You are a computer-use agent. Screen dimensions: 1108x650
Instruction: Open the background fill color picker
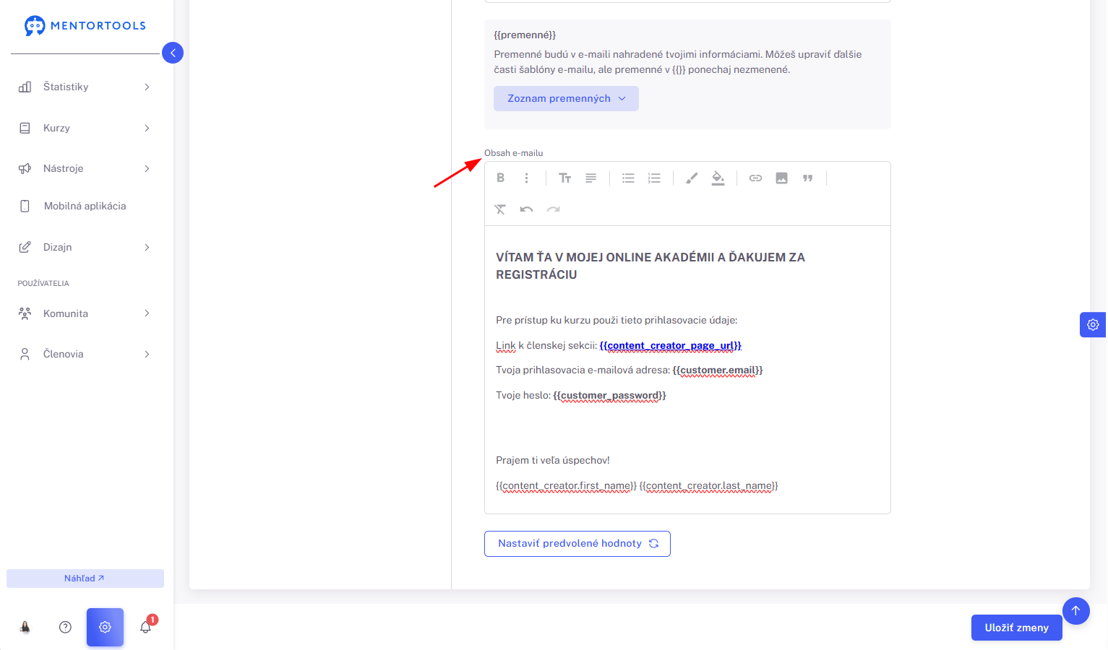click(x=718, y=178)
